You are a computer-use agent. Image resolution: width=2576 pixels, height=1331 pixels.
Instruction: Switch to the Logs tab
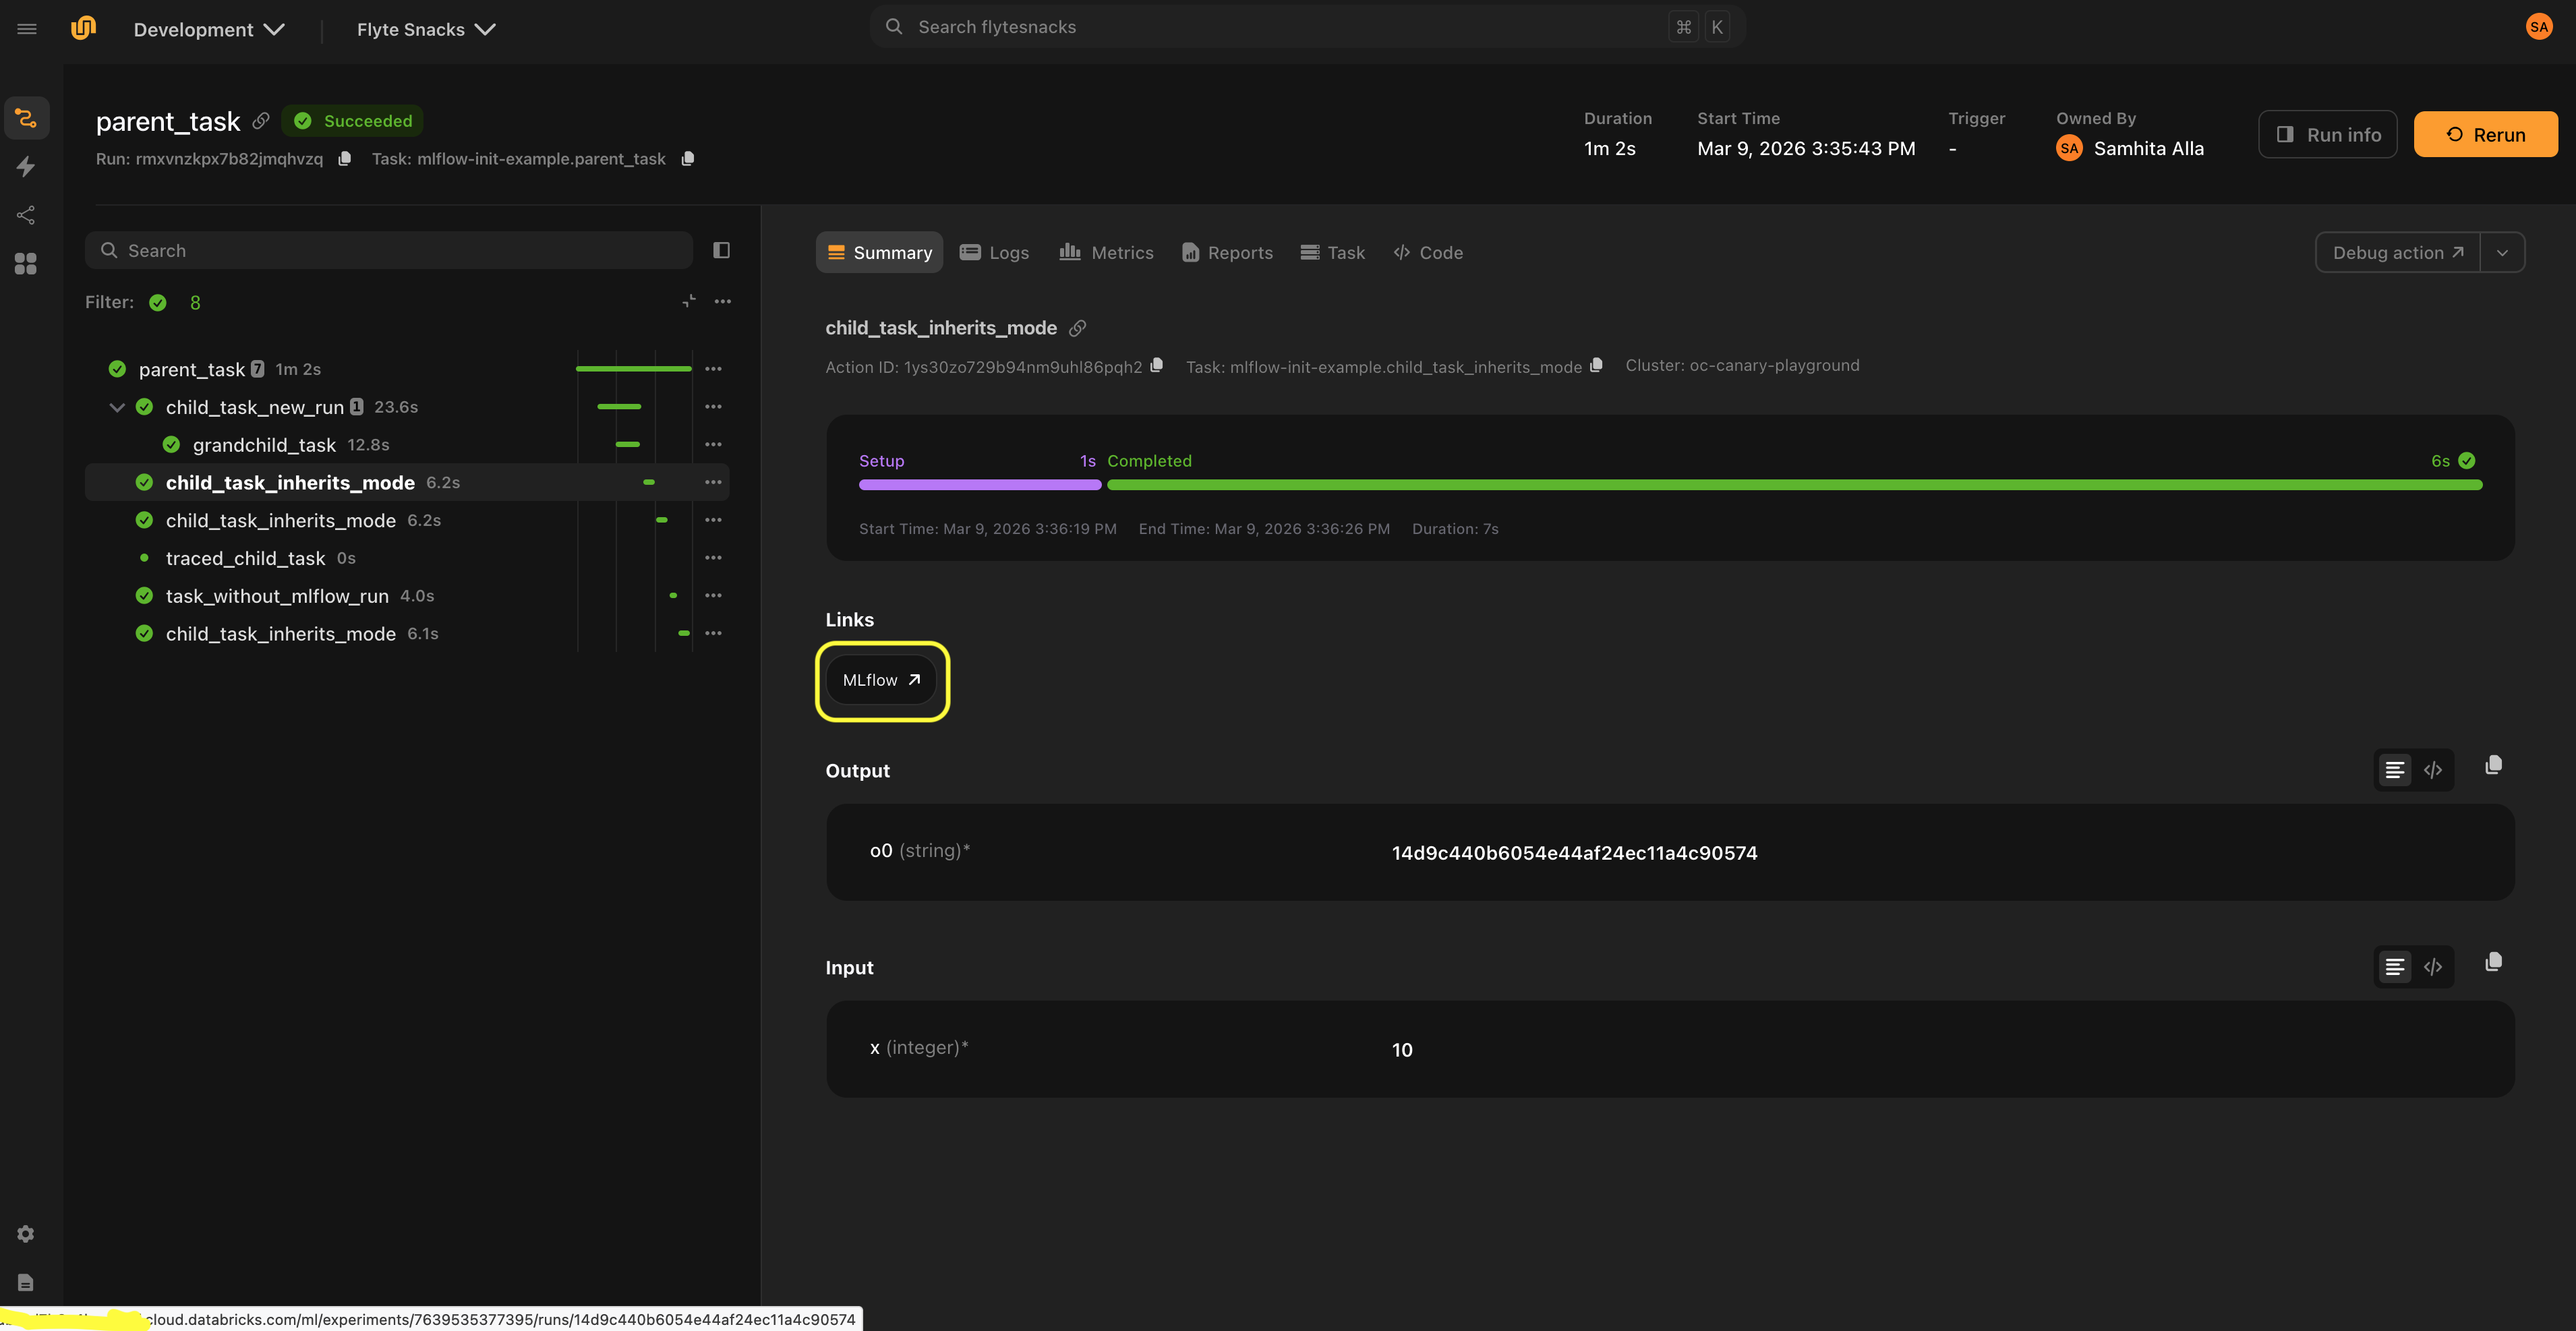994,253
